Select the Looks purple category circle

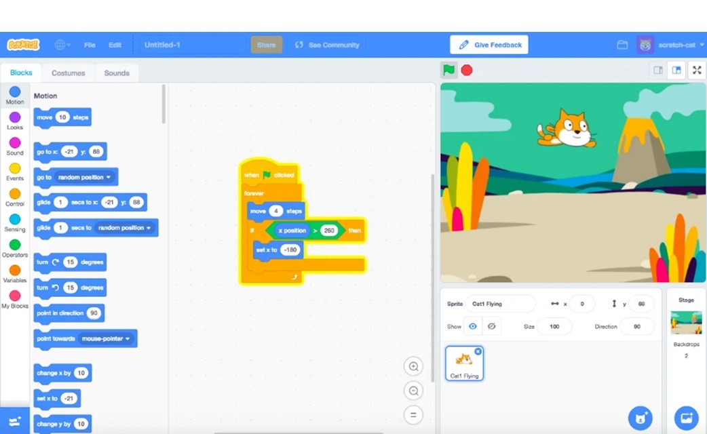tap(15, 118)
